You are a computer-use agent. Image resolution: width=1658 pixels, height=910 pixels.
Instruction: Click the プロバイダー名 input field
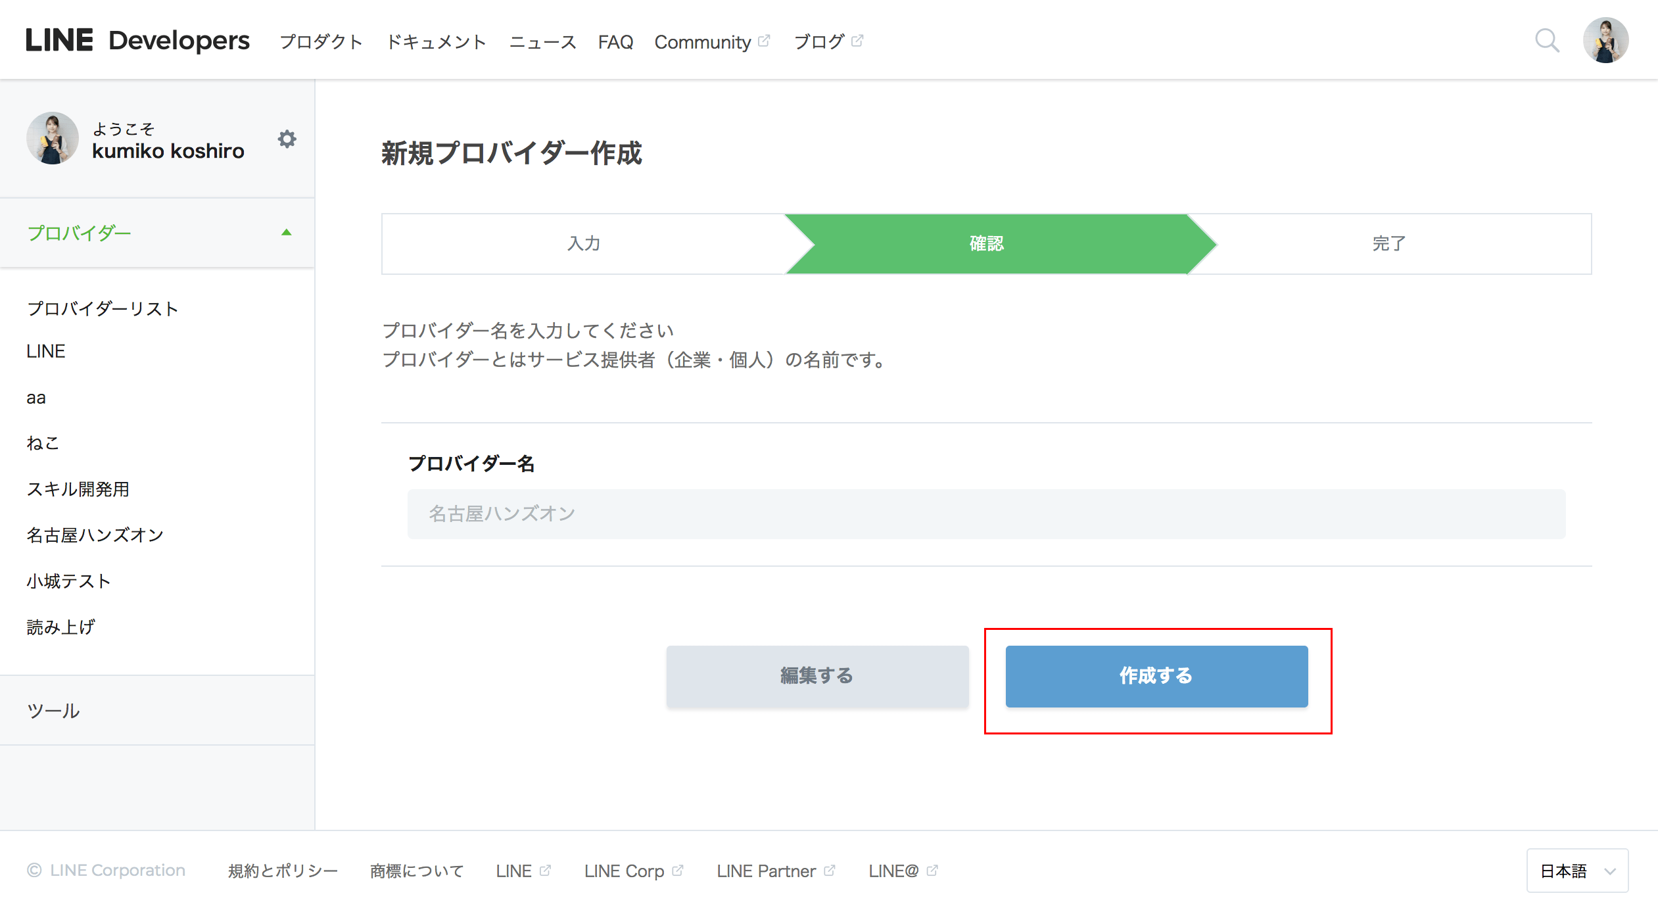click(x=986, y=514)
